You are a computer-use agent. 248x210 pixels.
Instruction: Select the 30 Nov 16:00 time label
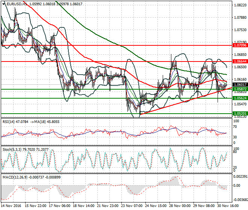(228, 206)
